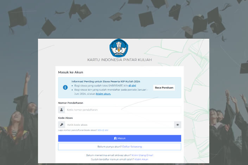
Task: Focus the Nomor Pendaftaran input field
Action: click(123, 110)
